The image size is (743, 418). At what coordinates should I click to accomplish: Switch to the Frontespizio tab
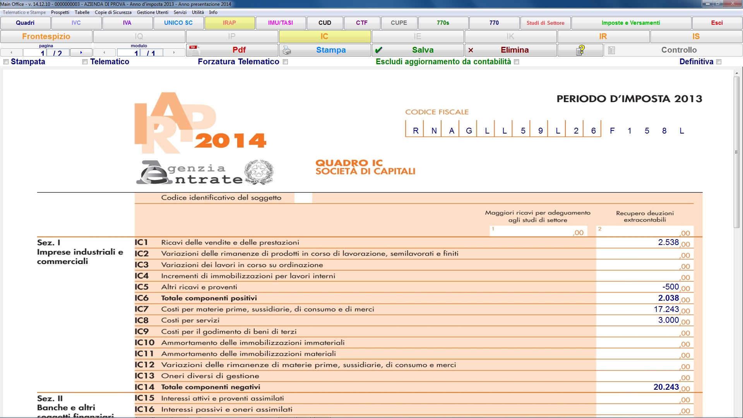[x=46, y=36]
